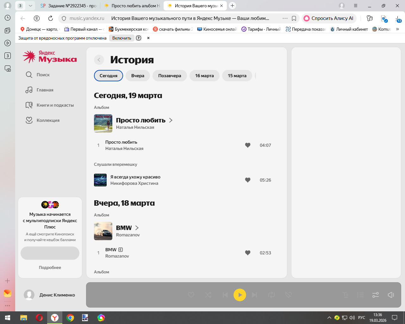The image size is (405, 324).
Task: Show hidden bookmarks with the double chevron
Action: (397, 29)
